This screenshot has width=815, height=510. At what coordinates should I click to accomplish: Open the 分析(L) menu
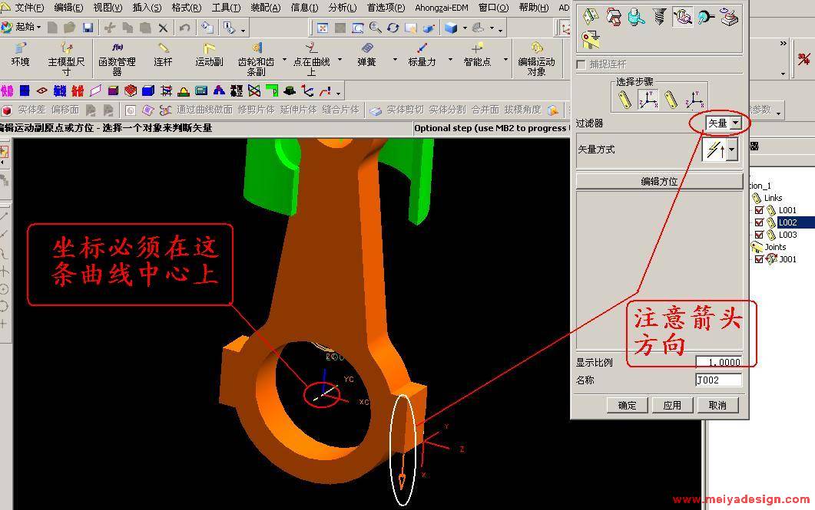pos(342,8)
